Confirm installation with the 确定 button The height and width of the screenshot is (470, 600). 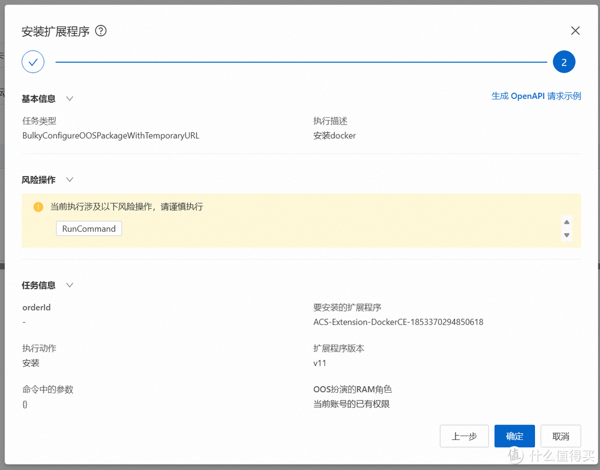(x=514, y=437)
